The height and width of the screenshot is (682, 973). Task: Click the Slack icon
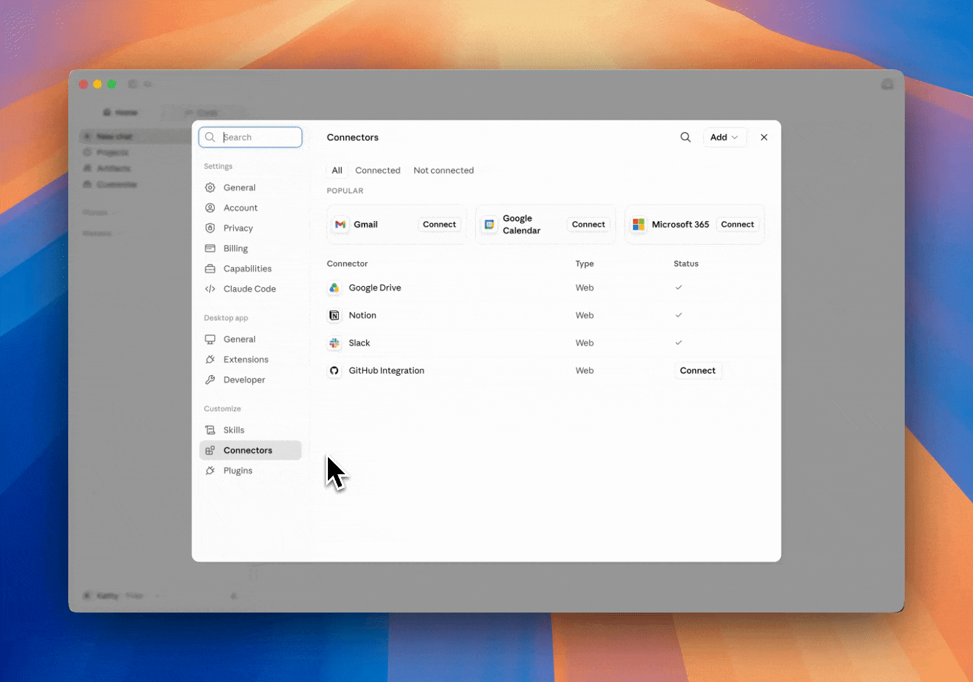(334, 344)
